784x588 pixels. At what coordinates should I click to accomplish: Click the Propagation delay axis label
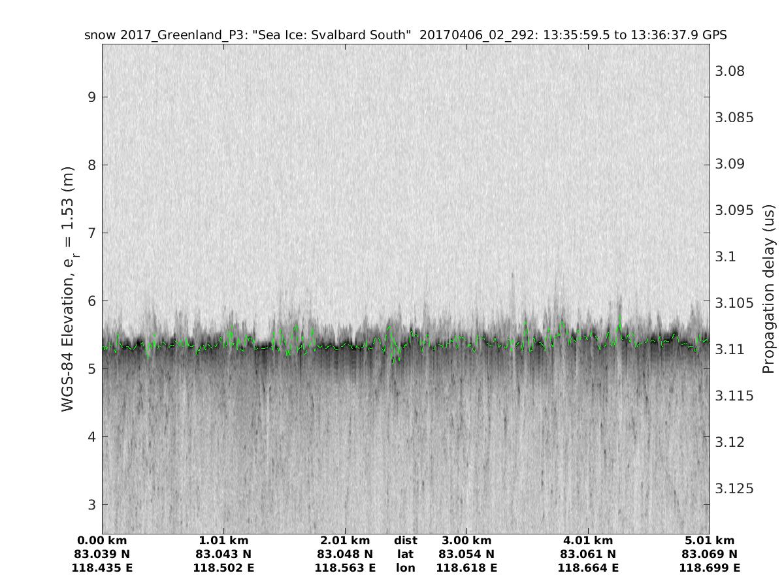769,289
